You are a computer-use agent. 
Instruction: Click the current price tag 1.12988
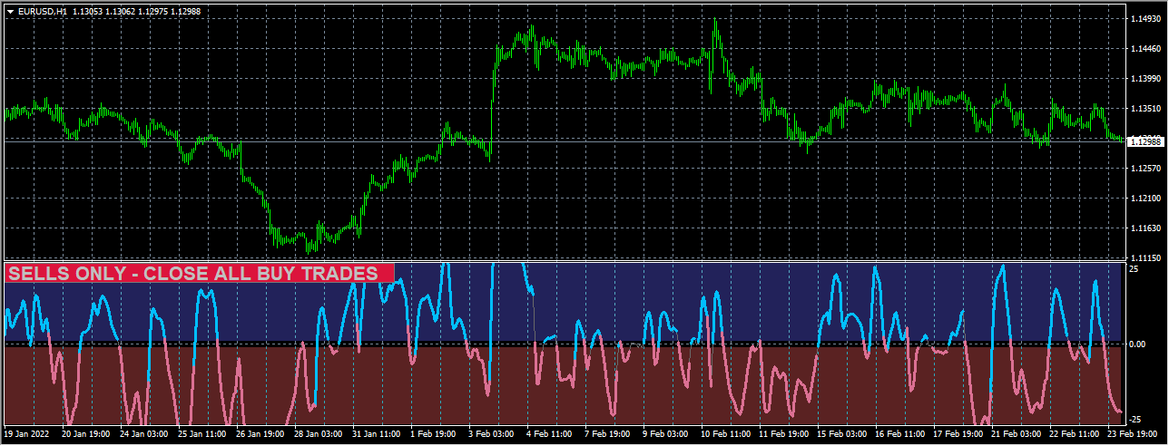pos(1146,141)
